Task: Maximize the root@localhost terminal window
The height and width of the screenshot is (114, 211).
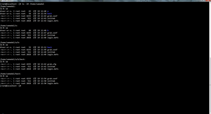Action: (204, 1)
